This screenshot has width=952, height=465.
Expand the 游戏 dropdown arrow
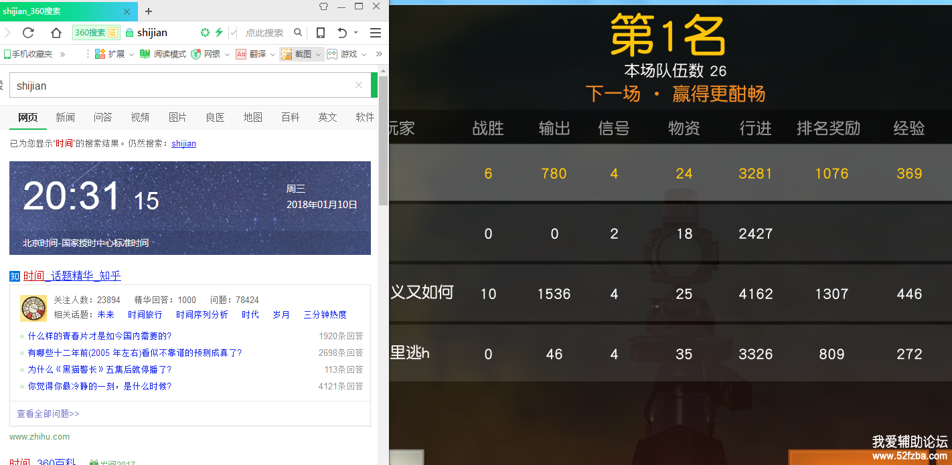point(364,54)
